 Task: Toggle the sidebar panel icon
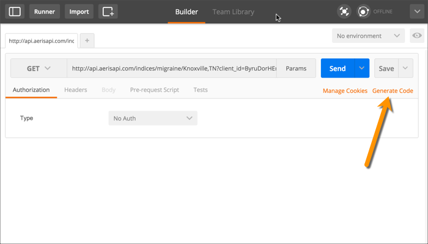pyautogui.click(x=15, y=12)
